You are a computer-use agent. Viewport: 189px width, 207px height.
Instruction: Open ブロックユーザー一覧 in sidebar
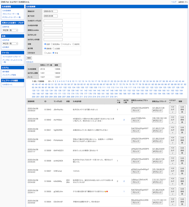coord(11,14)
